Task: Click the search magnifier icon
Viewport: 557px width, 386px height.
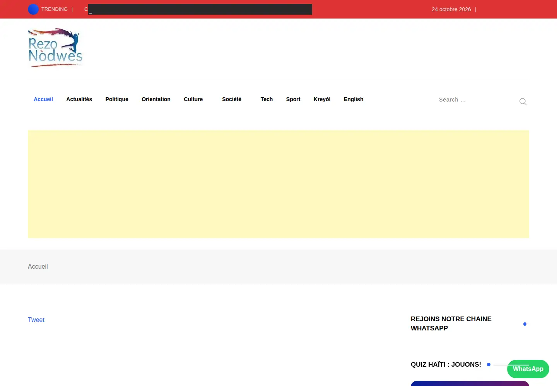Action: [523, 102]
